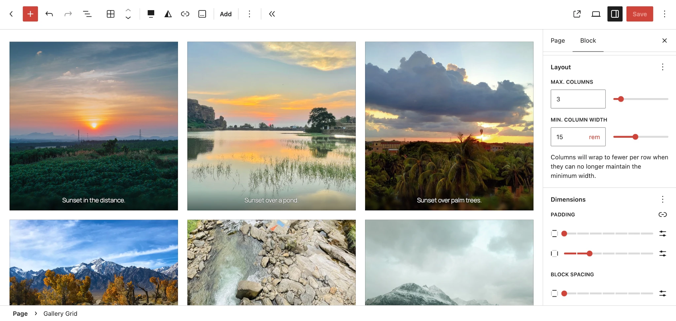Toggle linked padding sides

(662, 215)
